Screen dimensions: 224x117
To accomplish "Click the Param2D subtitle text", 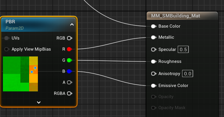I will click(15, 28).
